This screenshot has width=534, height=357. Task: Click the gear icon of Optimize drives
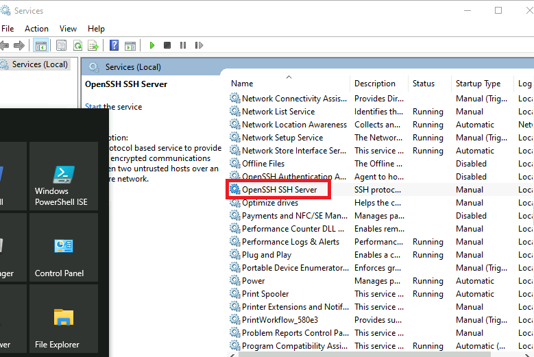(234, 202)
